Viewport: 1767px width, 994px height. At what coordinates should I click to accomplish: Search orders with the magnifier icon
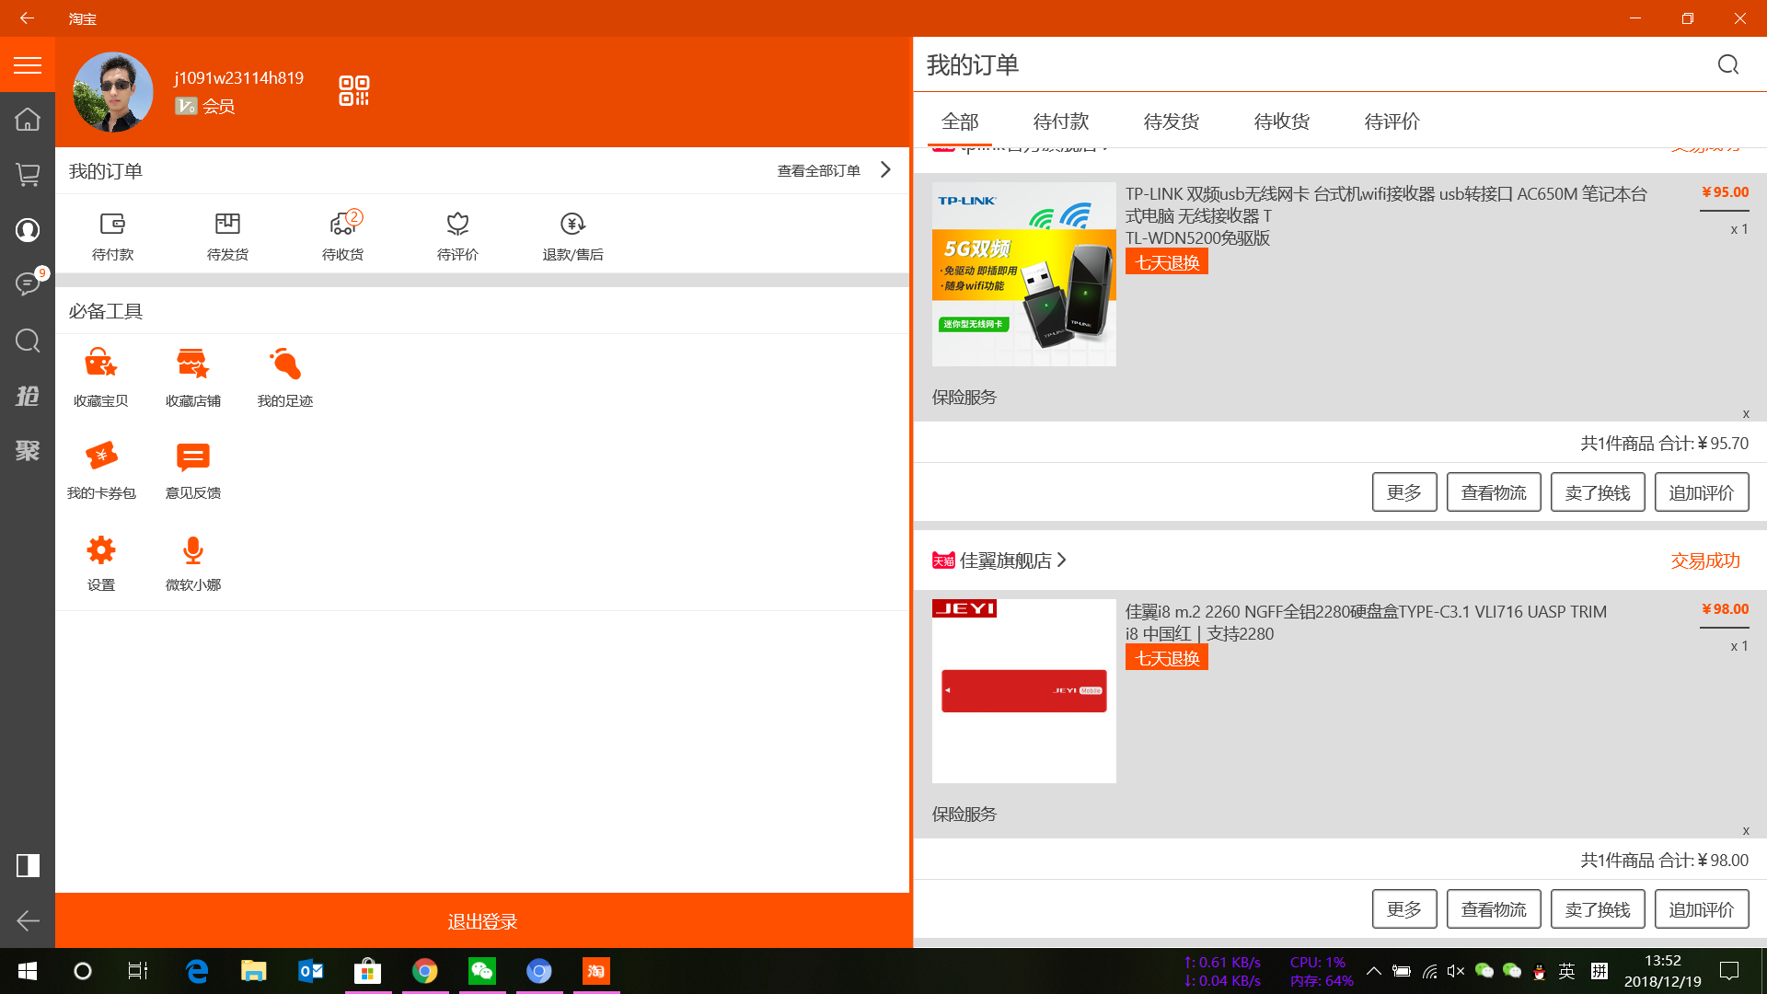pos(1728,64)
